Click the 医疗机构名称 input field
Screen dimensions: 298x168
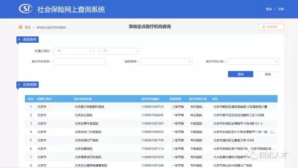tap(80, 62)
